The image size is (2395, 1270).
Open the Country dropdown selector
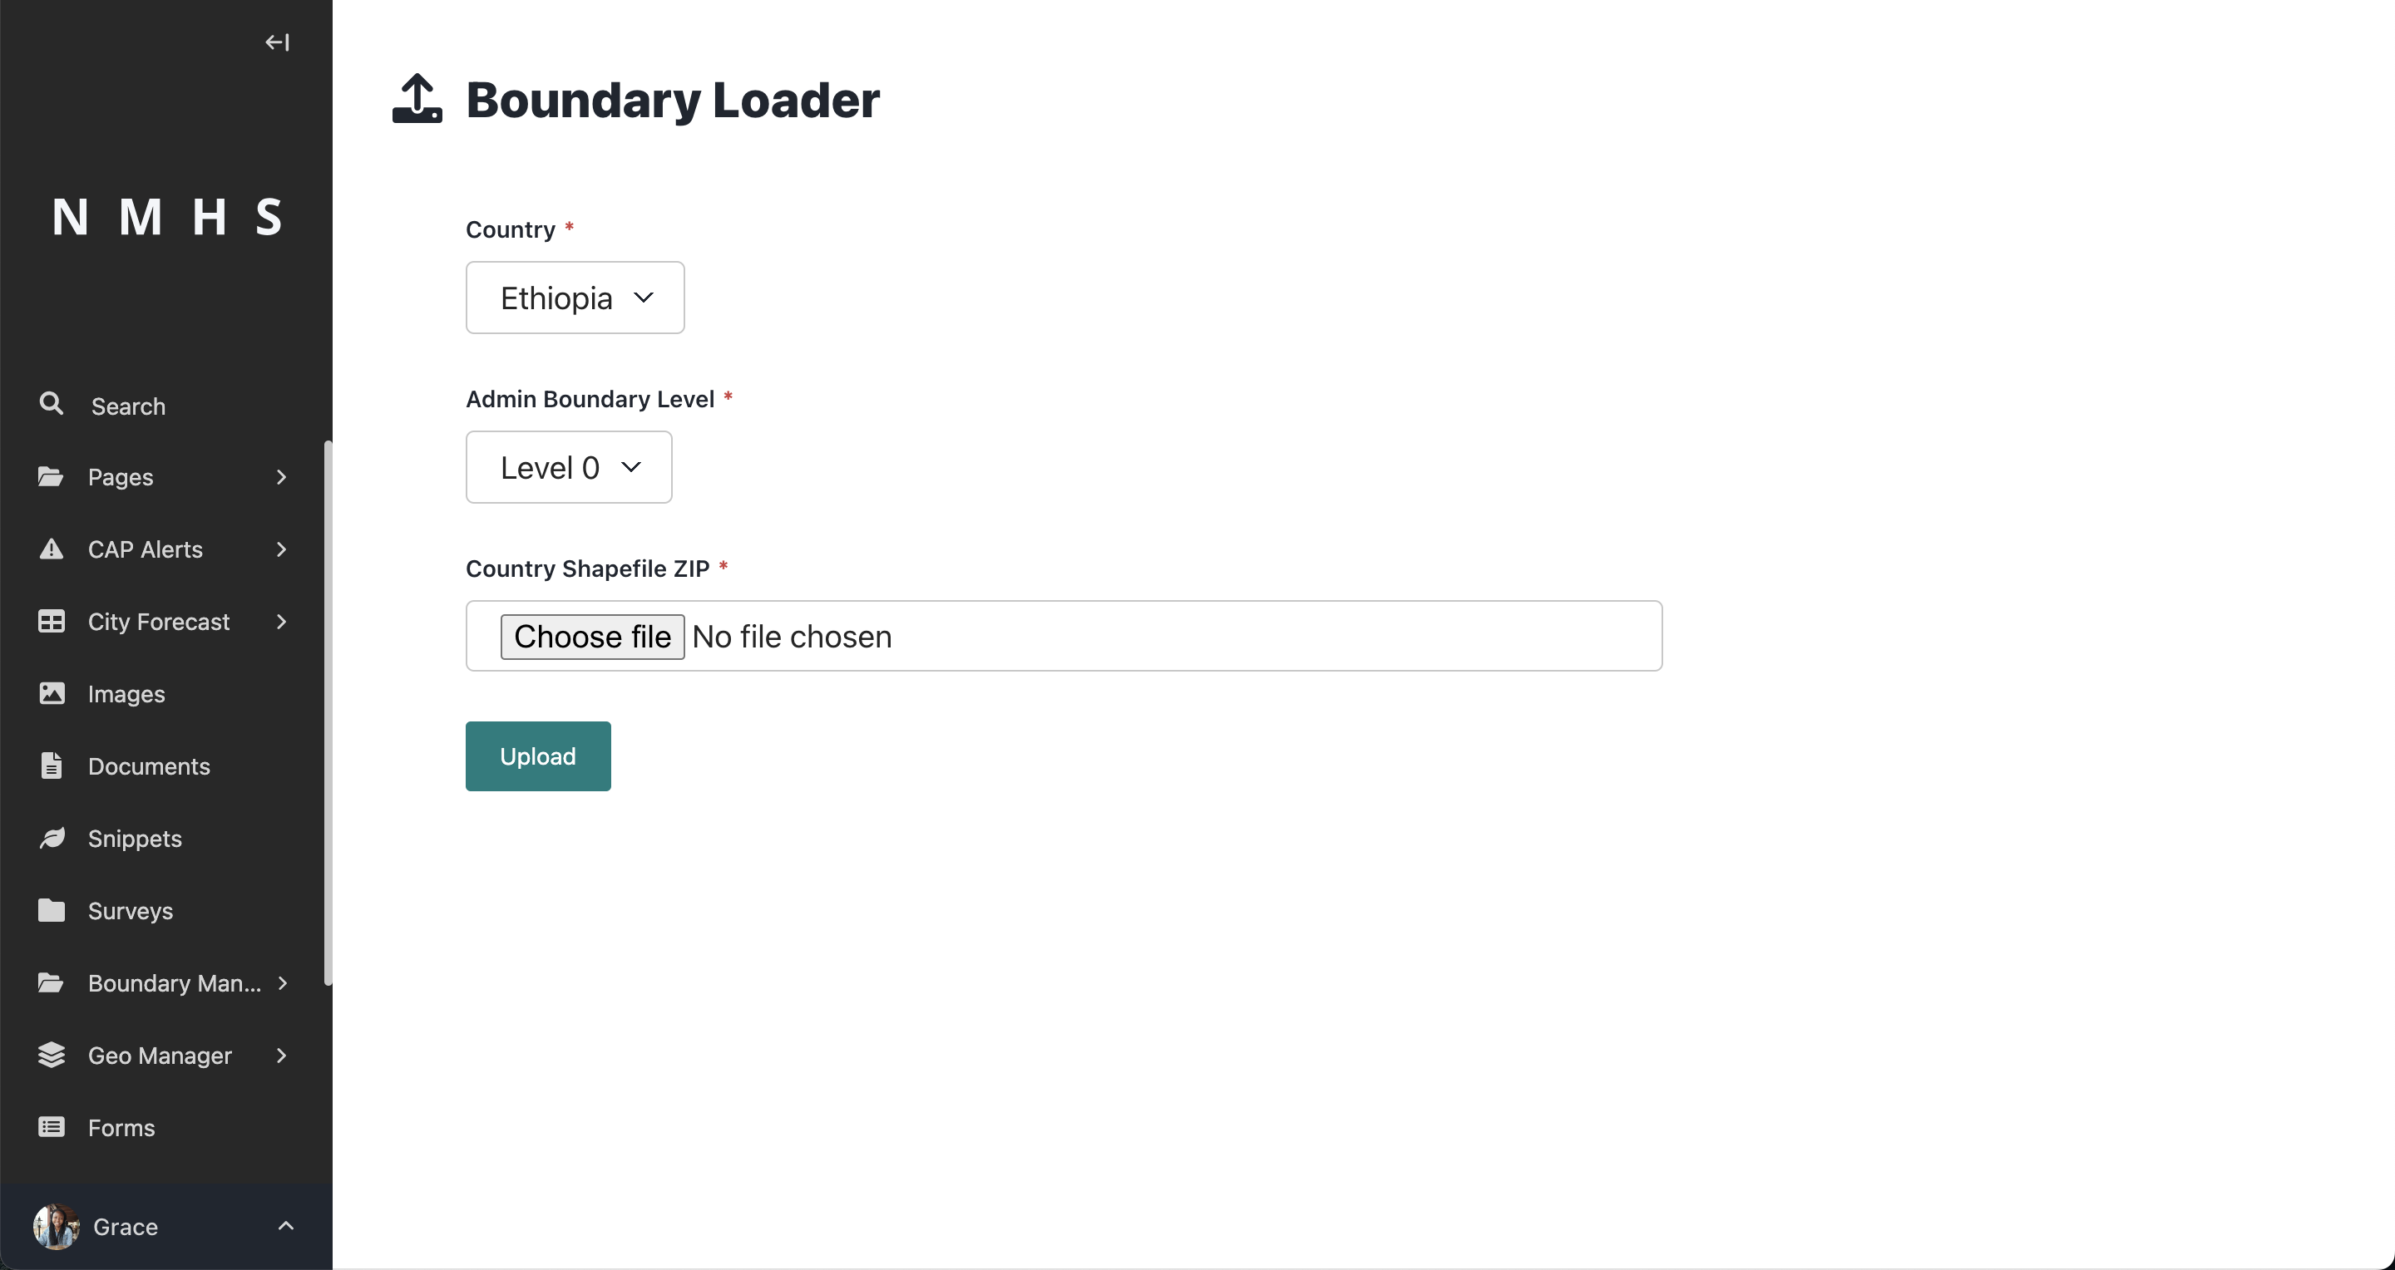[575, 296]
